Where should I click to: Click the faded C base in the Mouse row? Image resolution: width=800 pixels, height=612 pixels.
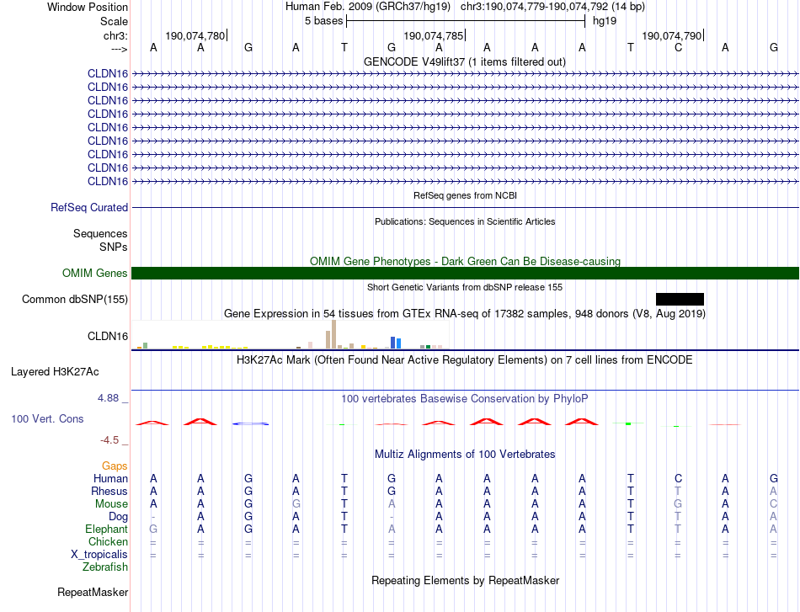pos(773,504)
